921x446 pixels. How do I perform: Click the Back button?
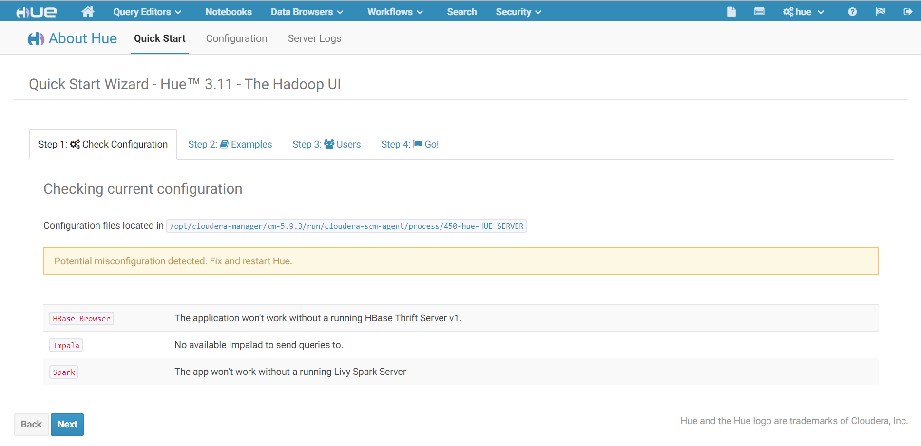[x=31, y=425]
